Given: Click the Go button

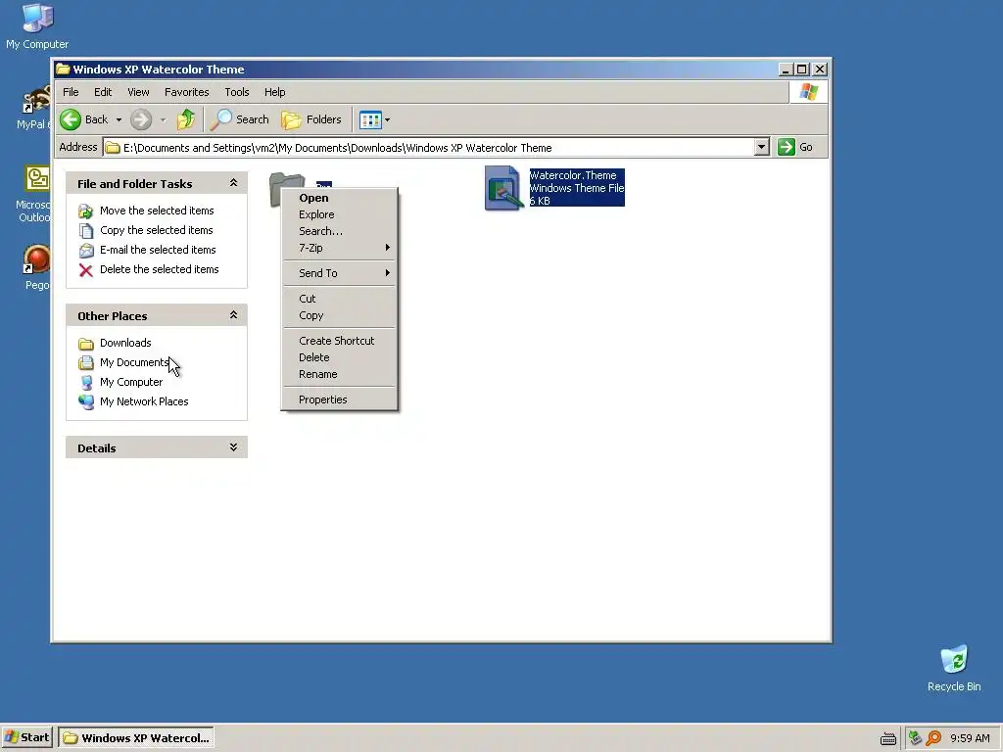Looking at the screenshot, I should [795, 147].
